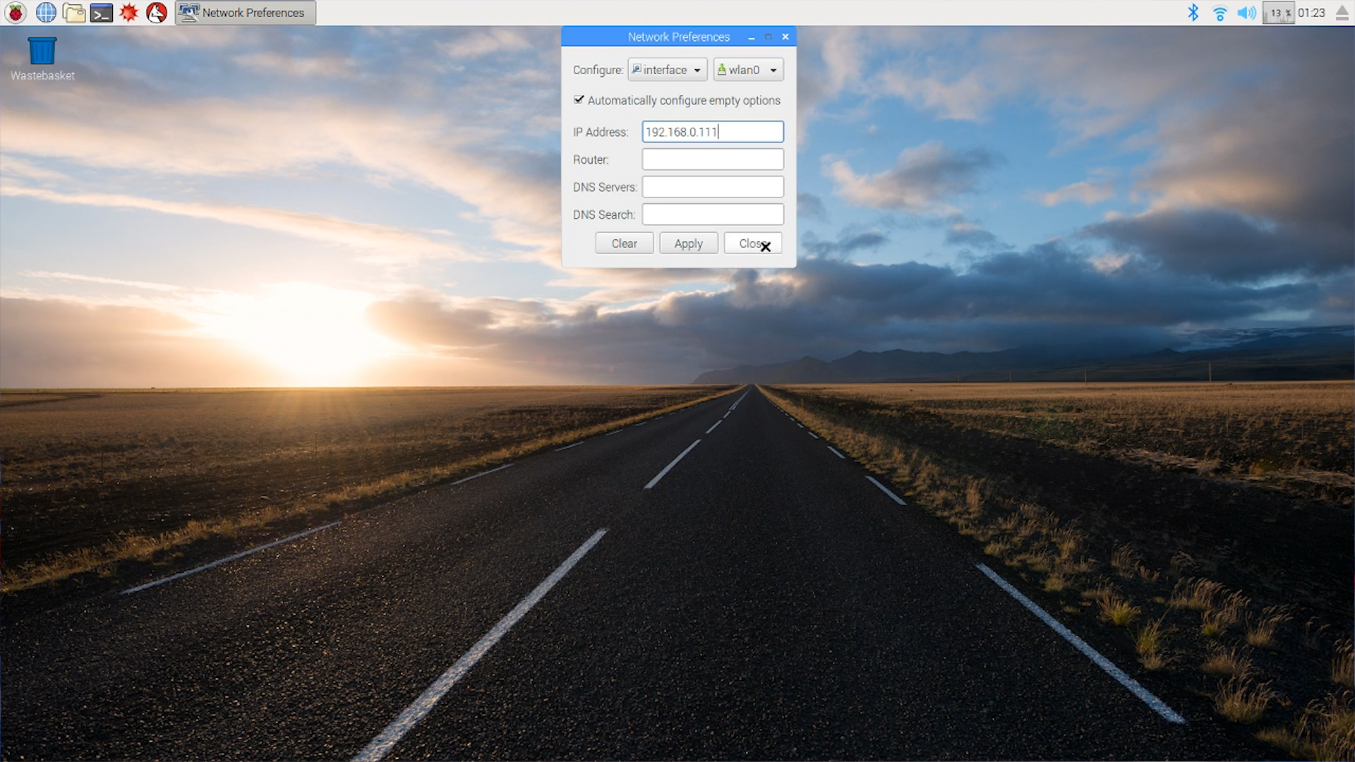
Task: Launch the Terminal from the taskbar
Action: click(102, 13)
